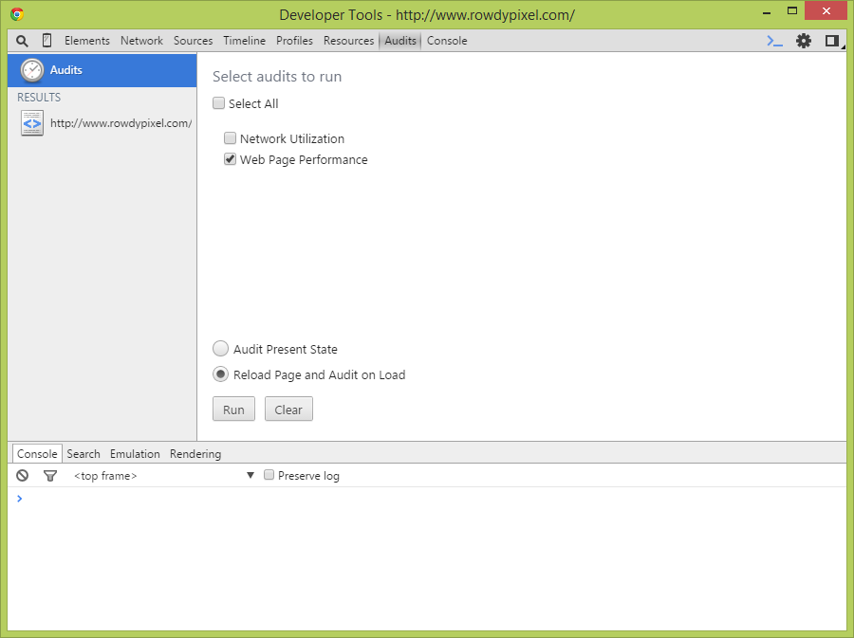The height and width of the screenshot is (638, 854).
Task: Run the selected audits
Action: coord(233,409)
